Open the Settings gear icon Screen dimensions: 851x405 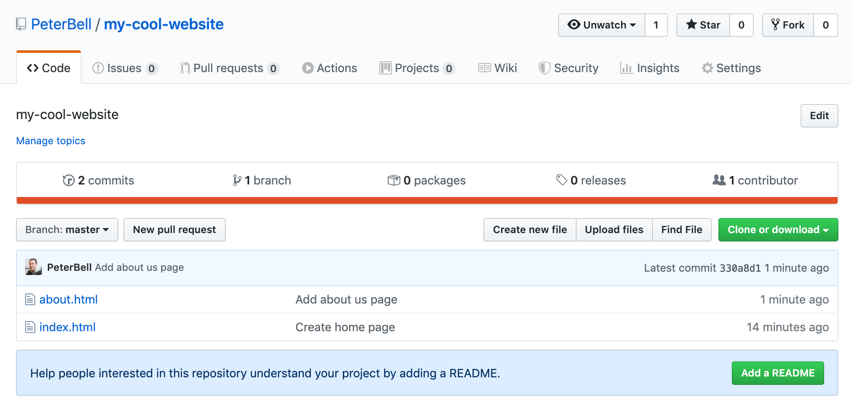pos(707,68)
